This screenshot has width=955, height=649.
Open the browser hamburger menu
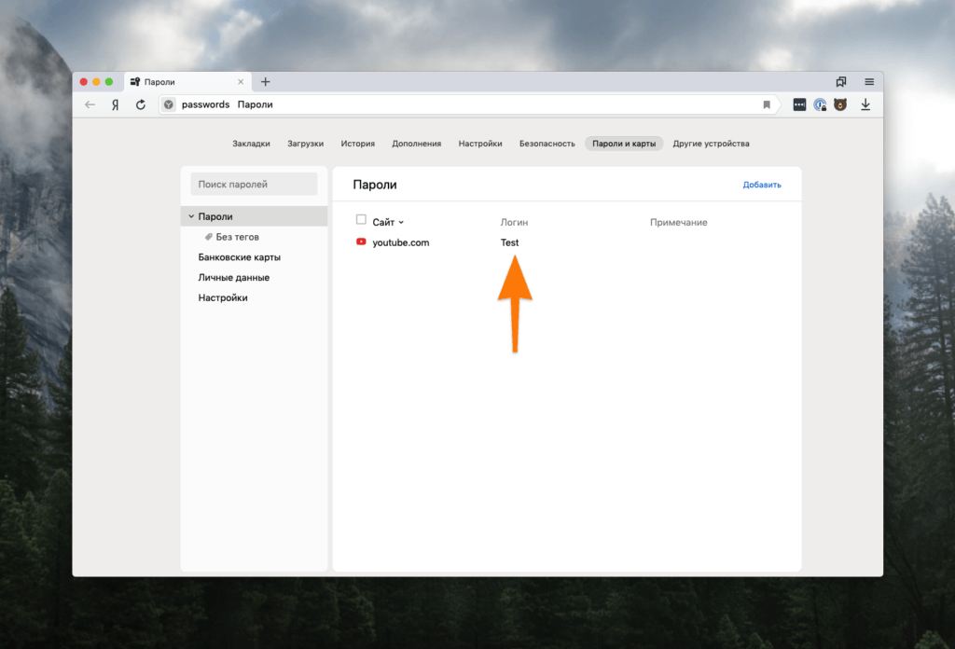[869, 81]
